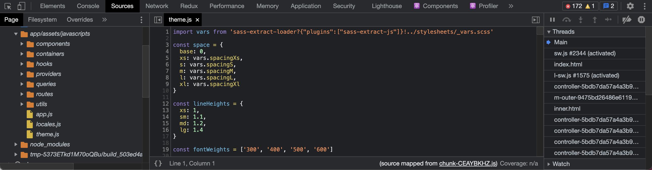The width and height of the screenshot is (652, 170).
Task: Click the code editor vertical scrollbar
Action: [x=540, y=31]
